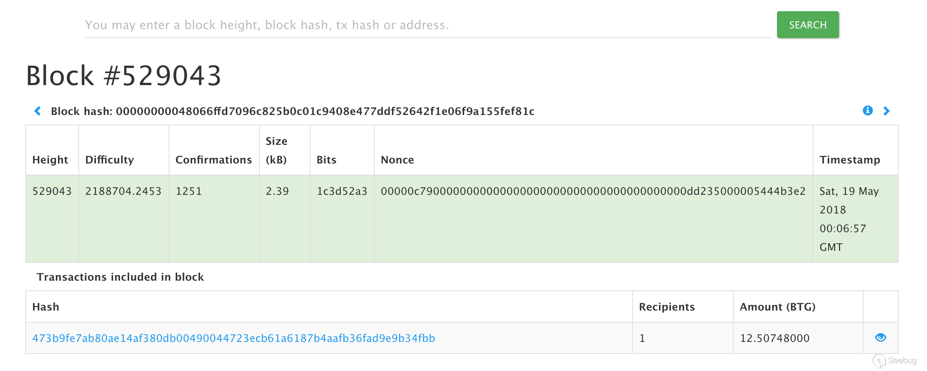Toggle the transaction details eye icon
The width and height of the screenshot is (927, 371).
point(880,337)
